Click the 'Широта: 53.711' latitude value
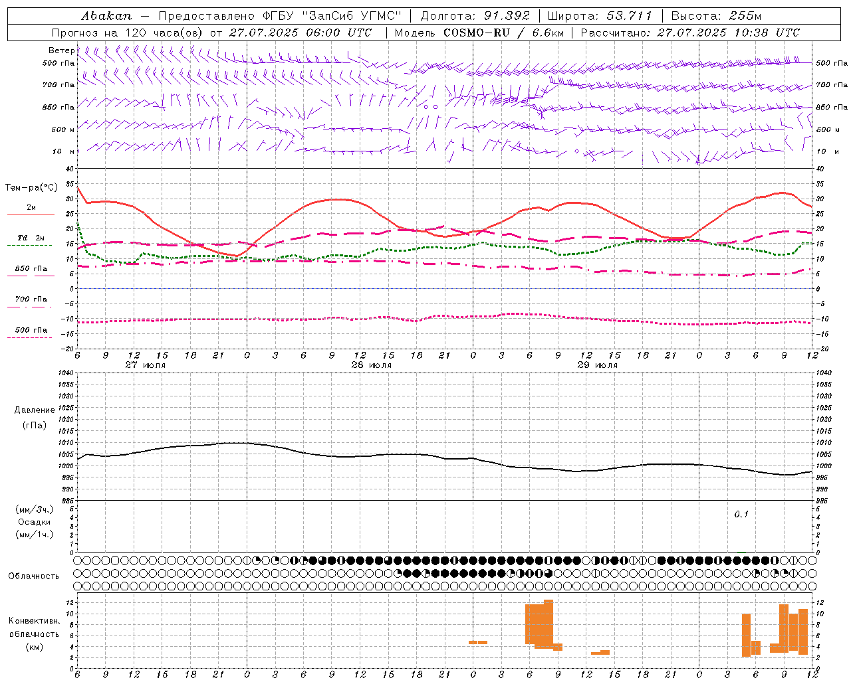 point(600,16)
